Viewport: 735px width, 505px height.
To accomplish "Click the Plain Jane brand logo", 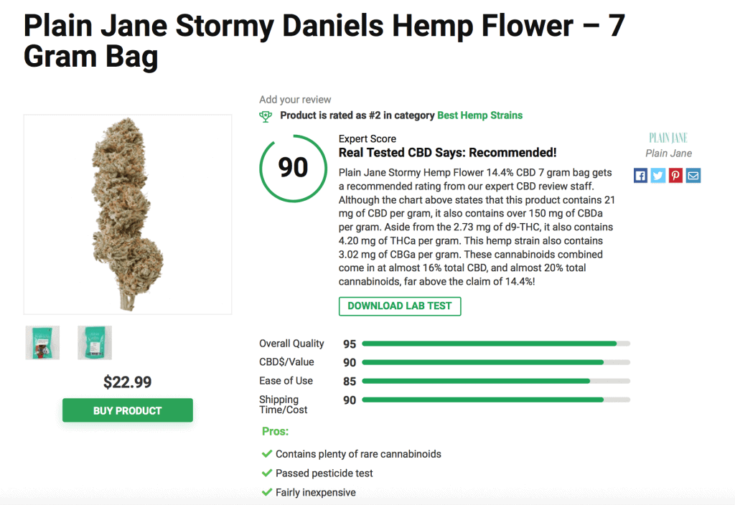I will pos(668,138).
